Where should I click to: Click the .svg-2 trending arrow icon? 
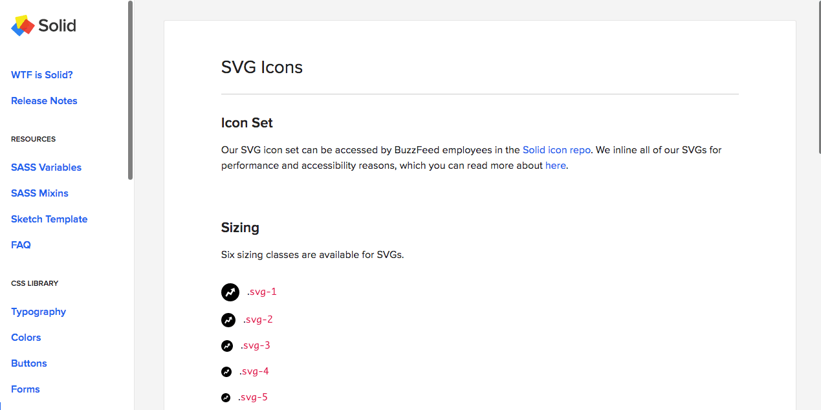click(x=228, y=319)
